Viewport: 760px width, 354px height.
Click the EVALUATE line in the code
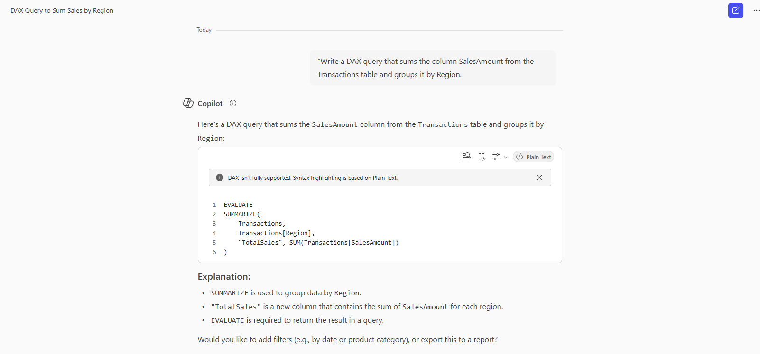(x=238, y=205)
